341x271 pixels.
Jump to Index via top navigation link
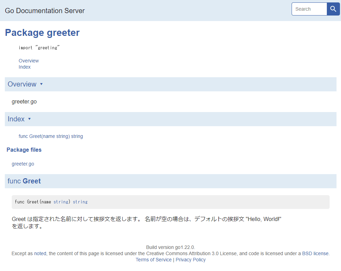(25, 67)
